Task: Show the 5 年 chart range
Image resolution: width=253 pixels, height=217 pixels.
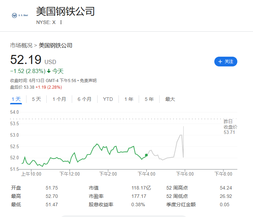Action: pos(149,99)
